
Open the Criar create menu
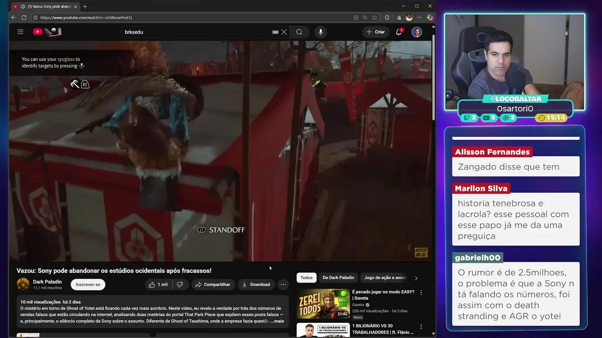pyautogui.click(x=375, y=32)
